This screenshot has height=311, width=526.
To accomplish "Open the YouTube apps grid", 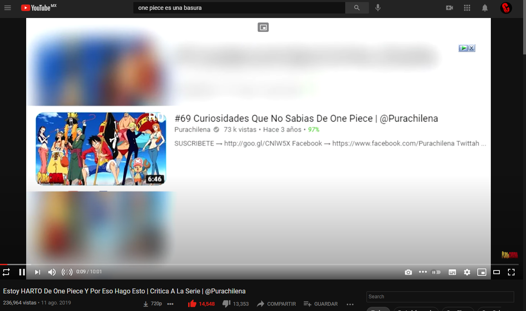I will (x=467, y=8).
